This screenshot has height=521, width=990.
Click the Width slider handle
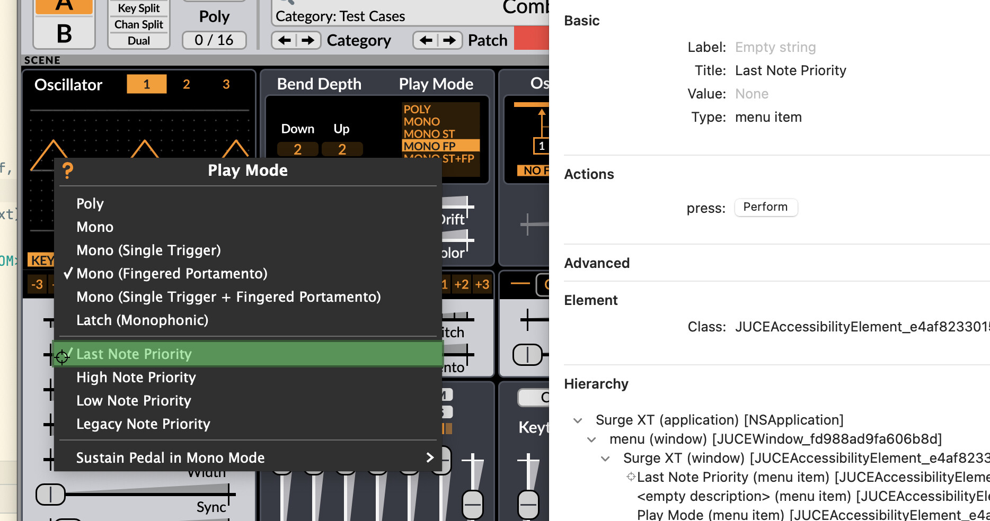tap(50, 495)
